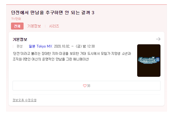Screen dimensions: 172x116
Task: Click the Japanese title logo on the poster
Action: 147,60
